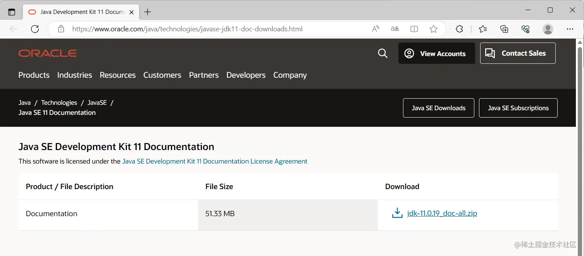Click Product / File Description header

[x=69, y=186]
